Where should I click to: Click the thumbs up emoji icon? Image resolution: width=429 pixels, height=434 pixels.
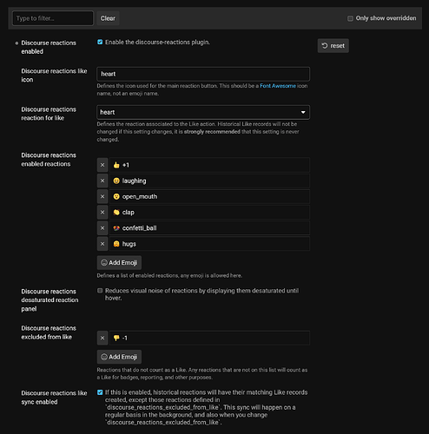pos(116,165)
